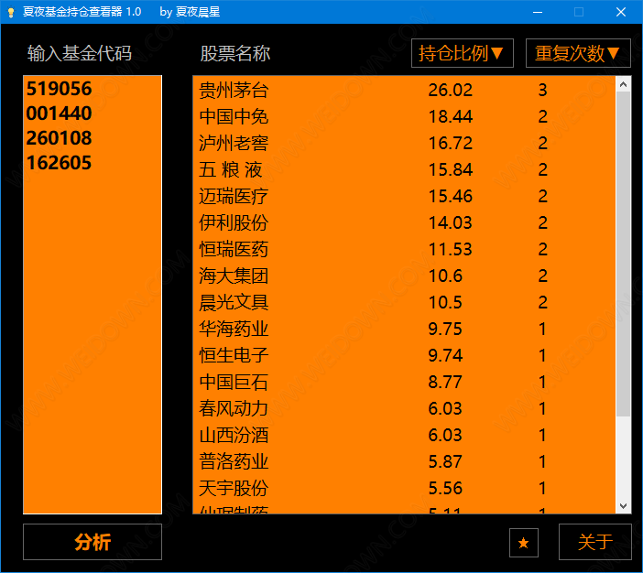Click holding ratio value 16.72
Screen dimensions: 643x573
coord(451,143)
